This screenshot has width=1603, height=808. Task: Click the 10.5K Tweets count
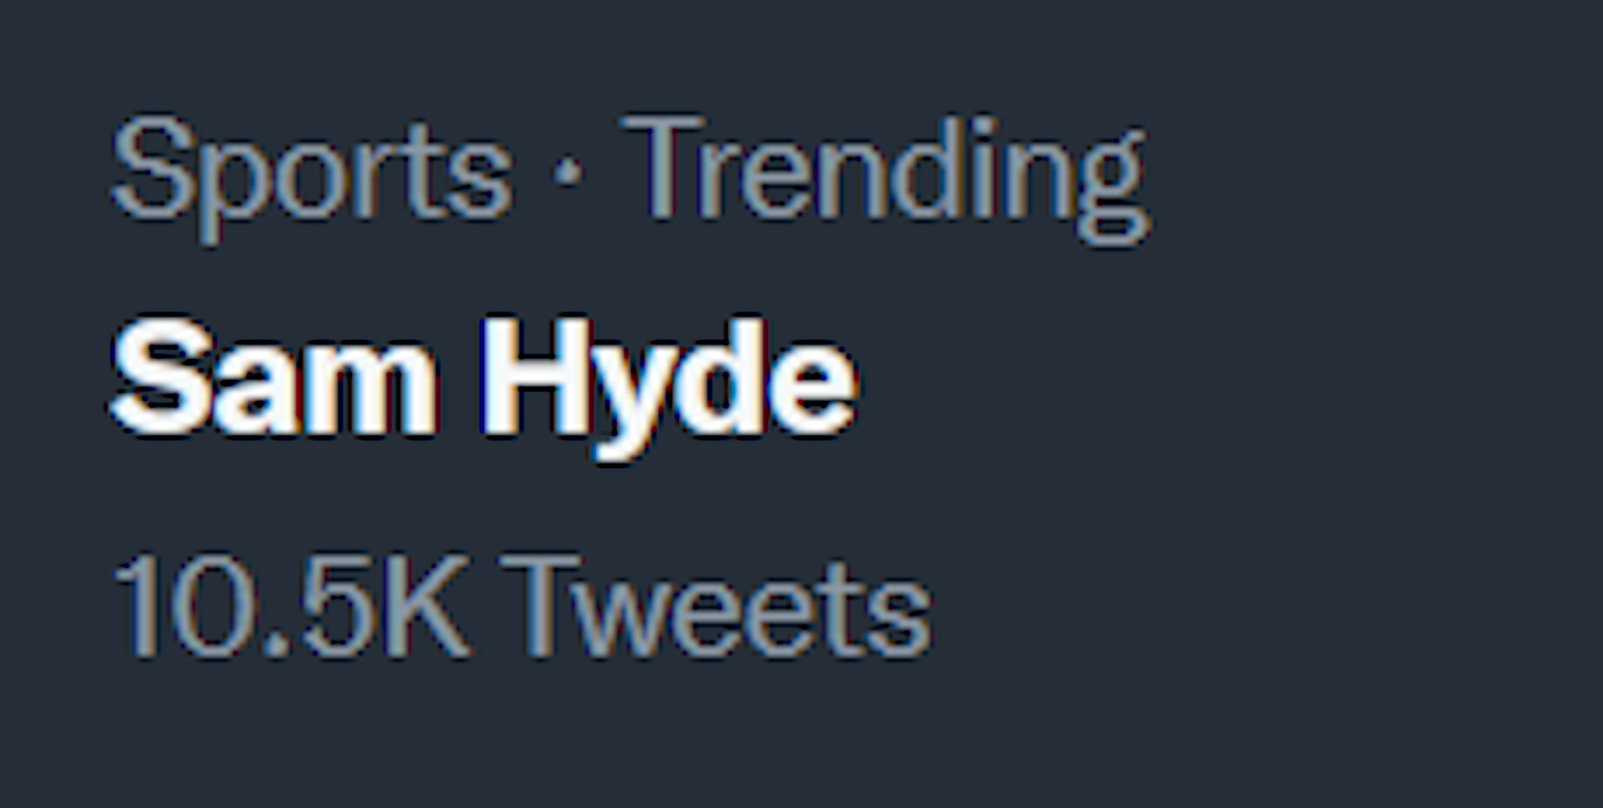pyautogui.click(x=522, y=606)
